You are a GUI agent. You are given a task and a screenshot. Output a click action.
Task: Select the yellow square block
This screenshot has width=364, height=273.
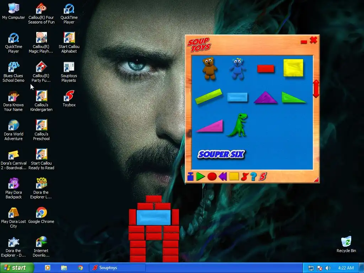pos(293,68)
